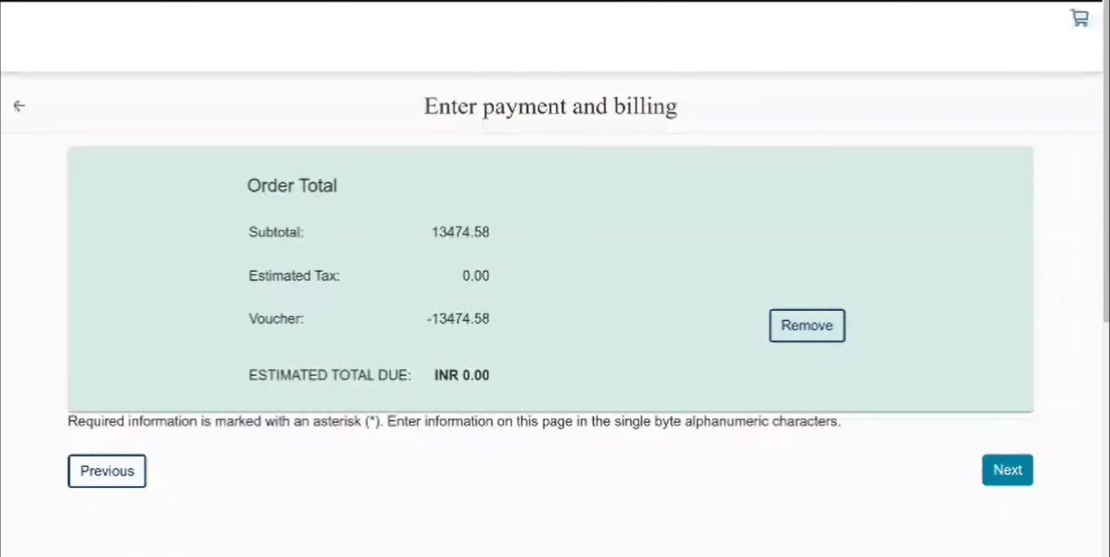
Task: Click the vertical page scrollbar
Action: (1106, 162)
